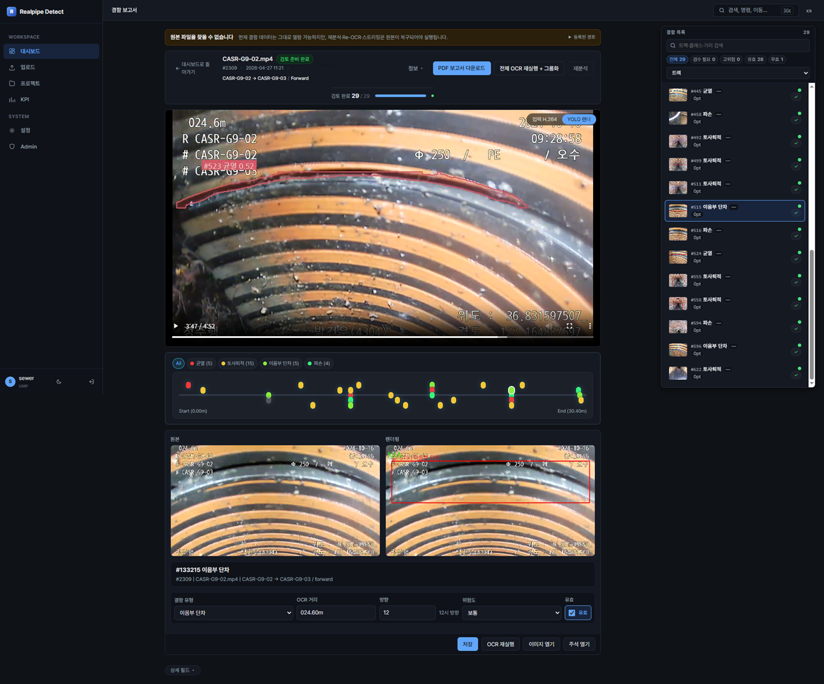
Task: Open the 위험도 dropdown
Action: [x=512, y=613]
